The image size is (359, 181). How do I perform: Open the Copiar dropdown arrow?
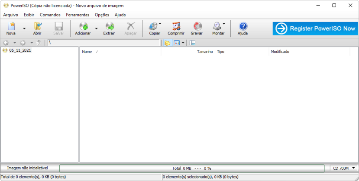160,23
